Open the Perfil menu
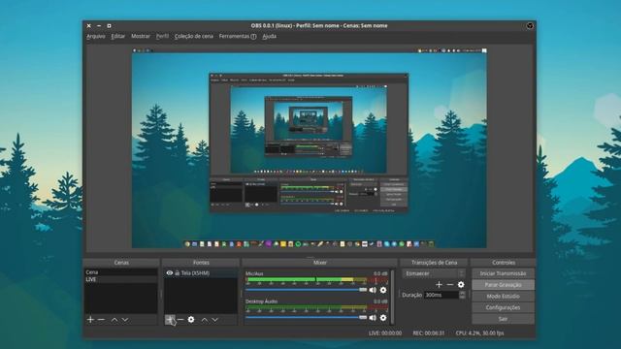This screenshot has height=349, width=621. [x=162, y=36]
